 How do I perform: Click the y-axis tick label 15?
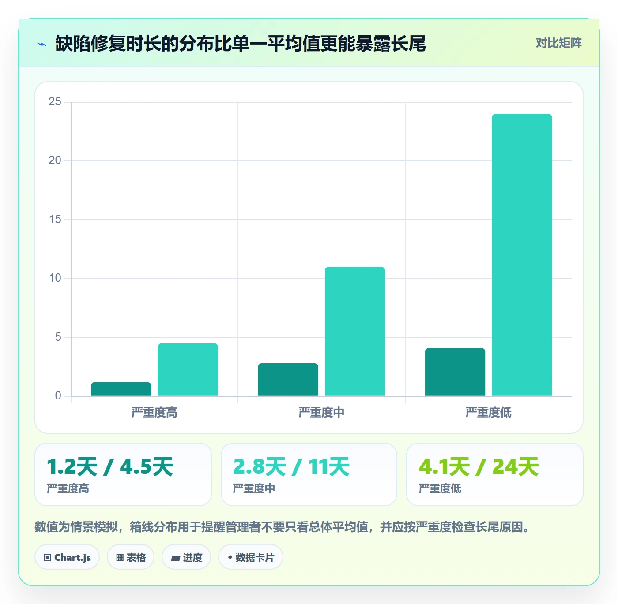tap(55, 219)
